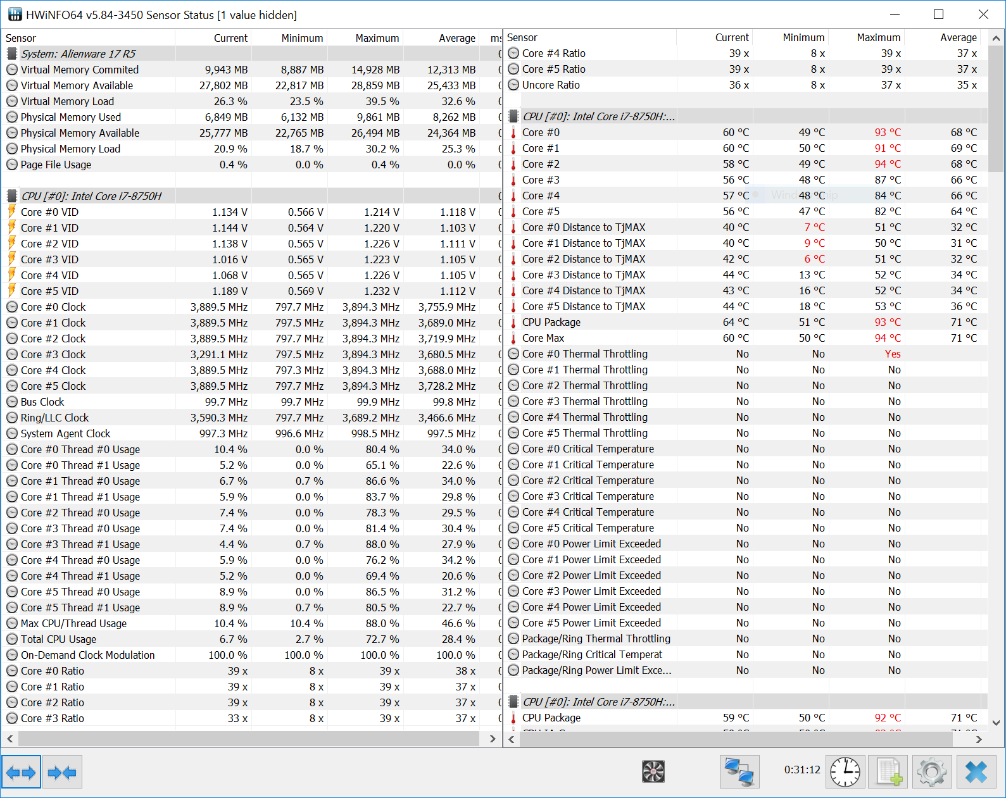Image resolution: width=1006 pixels, height=798 pixels.
Task: Click the lightning icon beside Core #3 VID
Action: coord(11,259)
